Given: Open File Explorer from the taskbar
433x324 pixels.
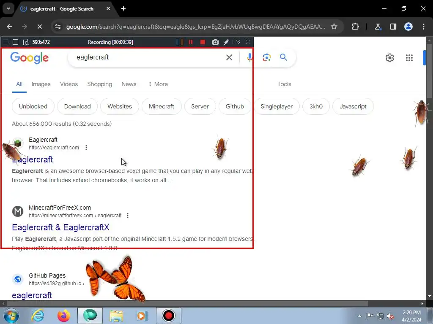Looking at the screenshot, I should [x=116, y=316].
